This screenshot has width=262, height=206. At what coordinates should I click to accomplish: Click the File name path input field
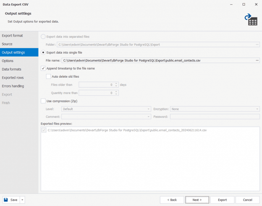158,61
